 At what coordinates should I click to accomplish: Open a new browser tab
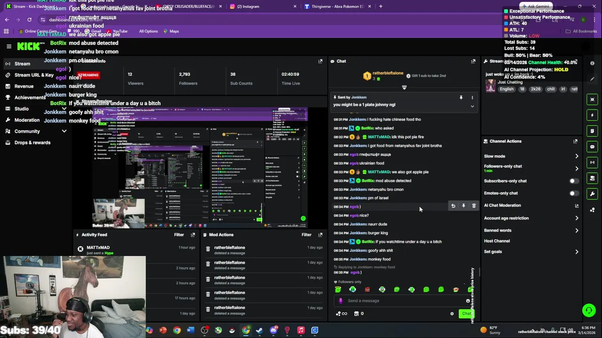[380, 7]
